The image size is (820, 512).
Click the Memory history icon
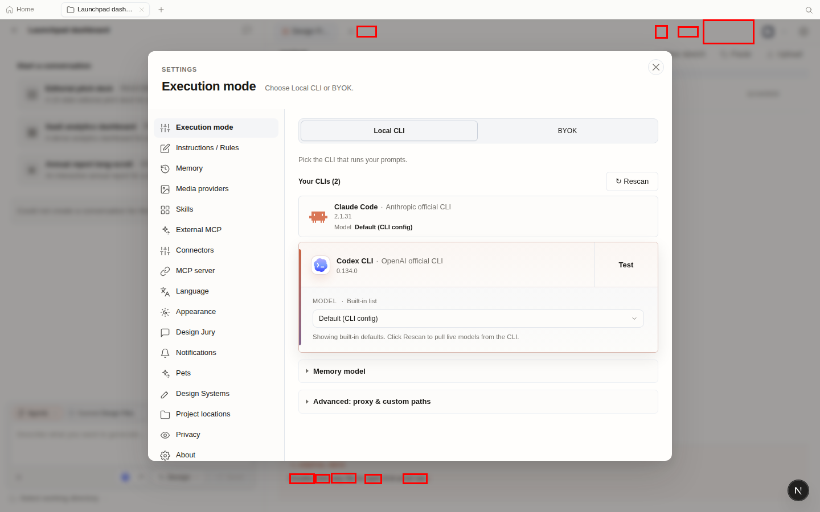(x=165, y=169)
